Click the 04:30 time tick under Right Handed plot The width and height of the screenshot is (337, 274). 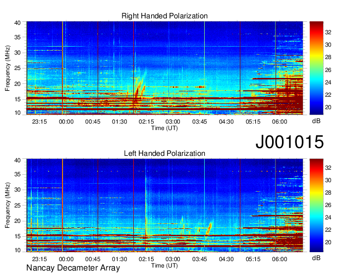pyautogui.click(x=226, y=122)
